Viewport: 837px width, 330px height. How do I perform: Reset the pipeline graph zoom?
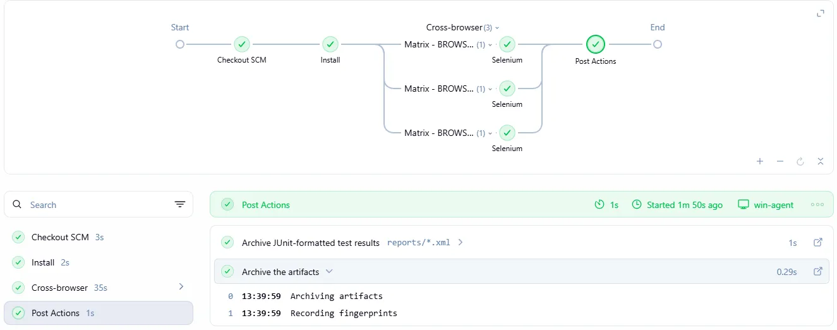point(800,161)
